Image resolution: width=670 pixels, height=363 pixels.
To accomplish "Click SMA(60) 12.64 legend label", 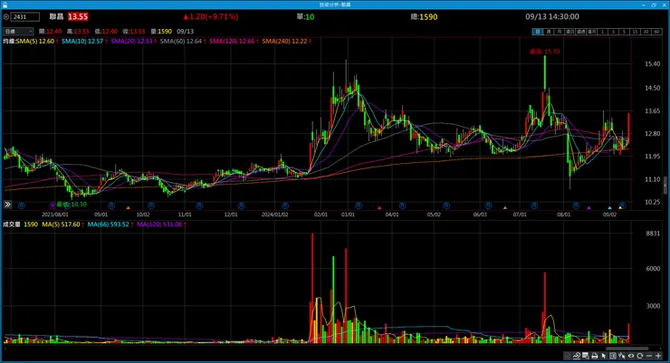I will click(x=181, y=42).
